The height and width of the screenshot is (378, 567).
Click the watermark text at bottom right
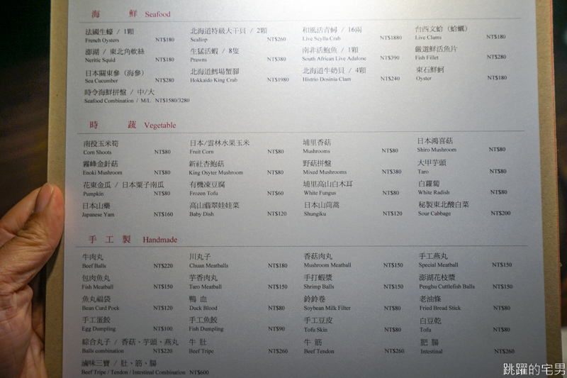(534, 369)
